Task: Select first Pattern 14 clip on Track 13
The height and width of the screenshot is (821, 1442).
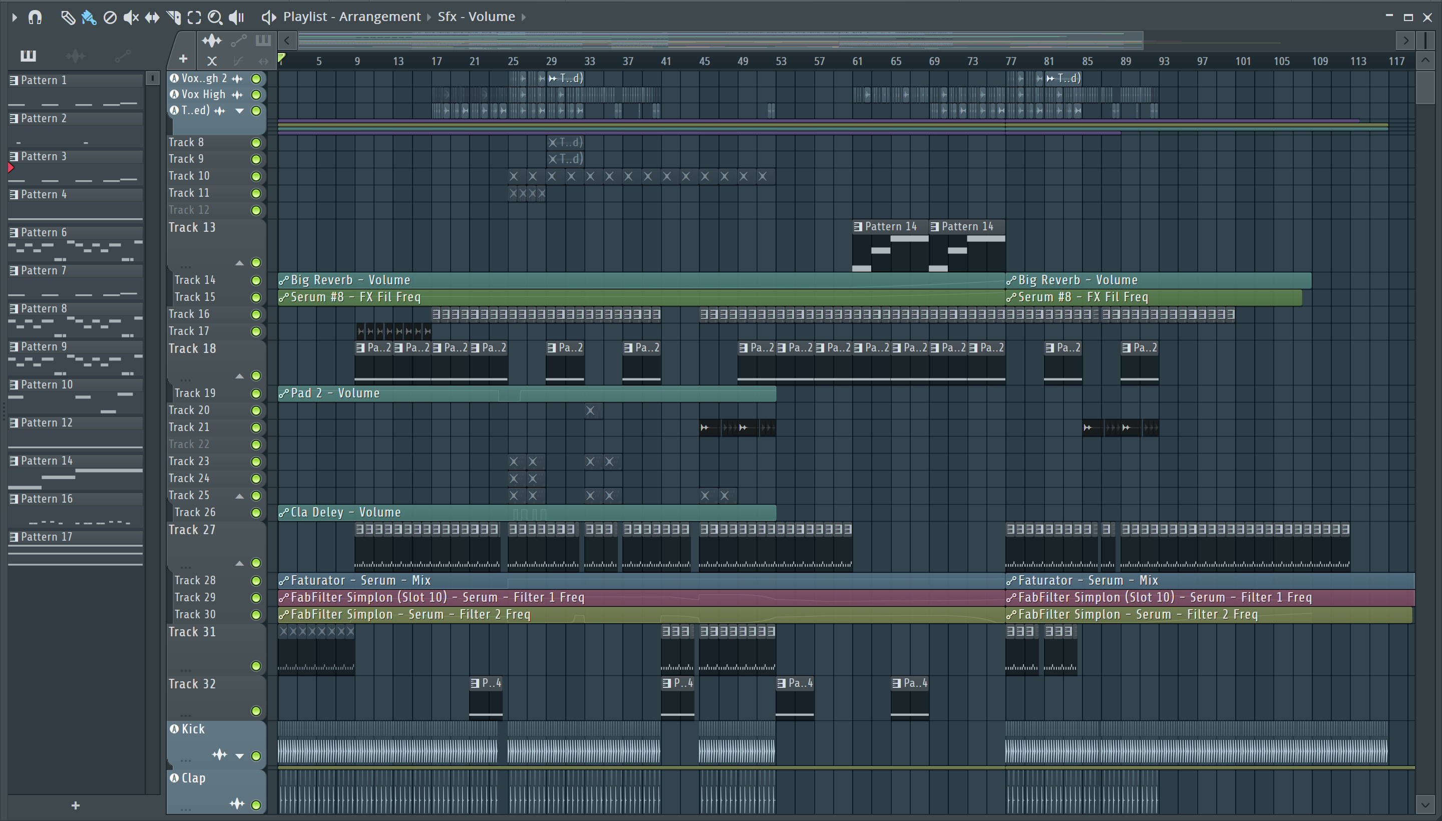Action: click(890, 246)
